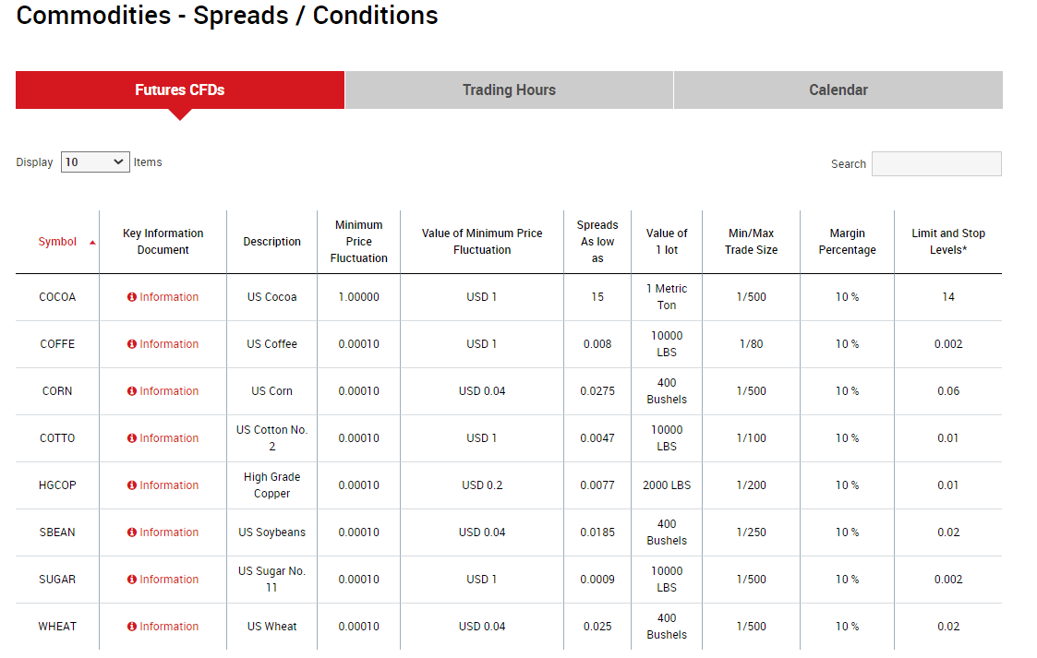Focus the Search input field
The width and height of the screenshot is (1037, 658).
point(936,164)
